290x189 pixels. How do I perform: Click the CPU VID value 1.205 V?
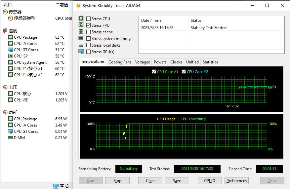click(61, 100)
